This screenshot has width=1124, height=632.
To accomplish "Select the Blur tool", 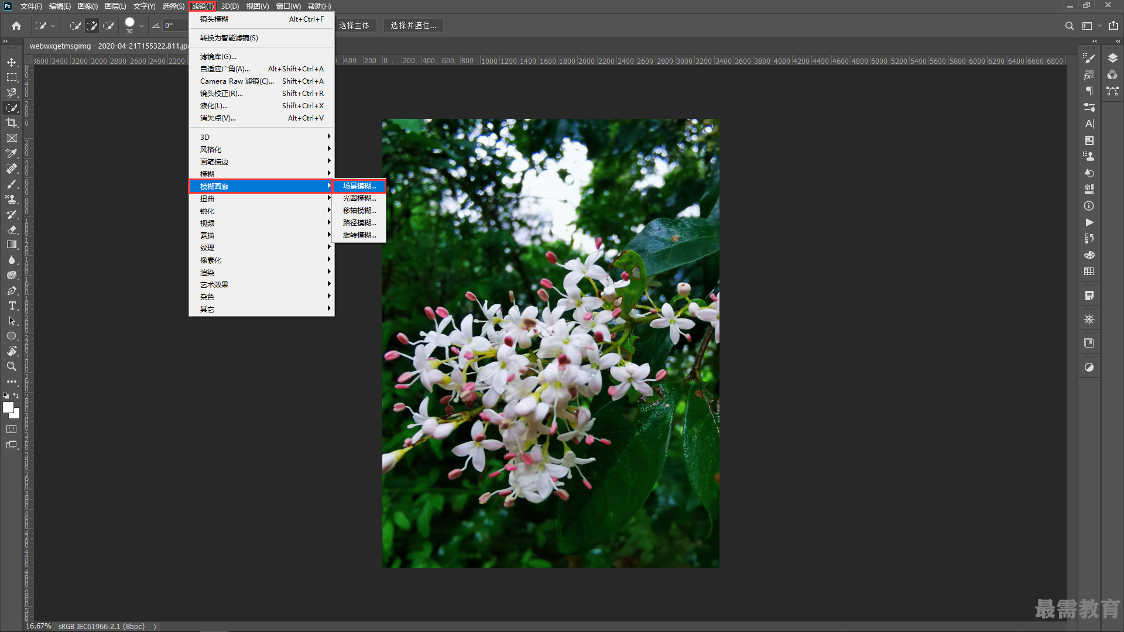I will point(12,260).
